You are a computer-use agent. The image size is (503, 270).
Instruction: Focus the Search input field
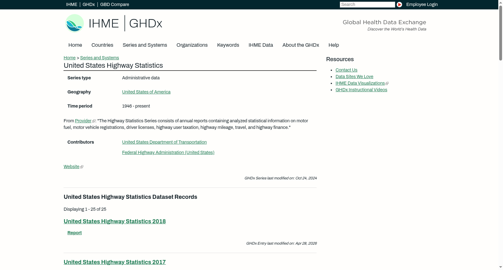[x=367, y=4]
